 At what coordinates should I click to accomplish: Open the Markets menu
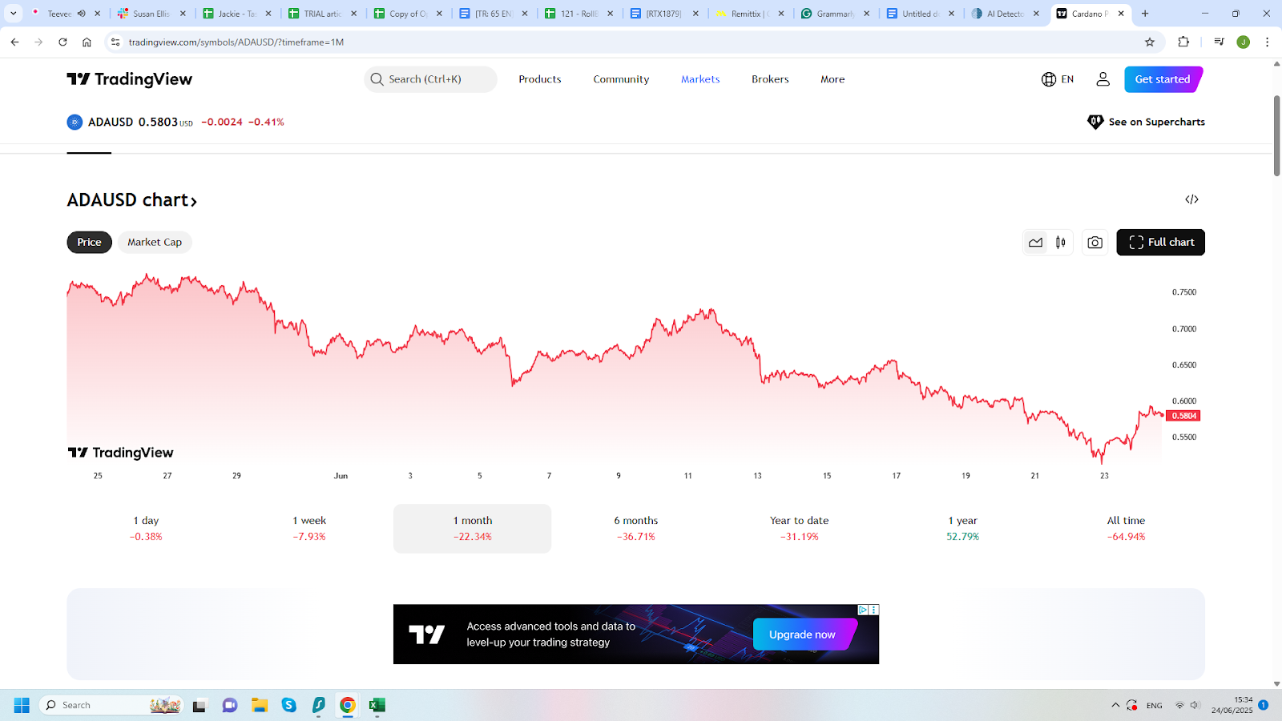tap(700, 79)
